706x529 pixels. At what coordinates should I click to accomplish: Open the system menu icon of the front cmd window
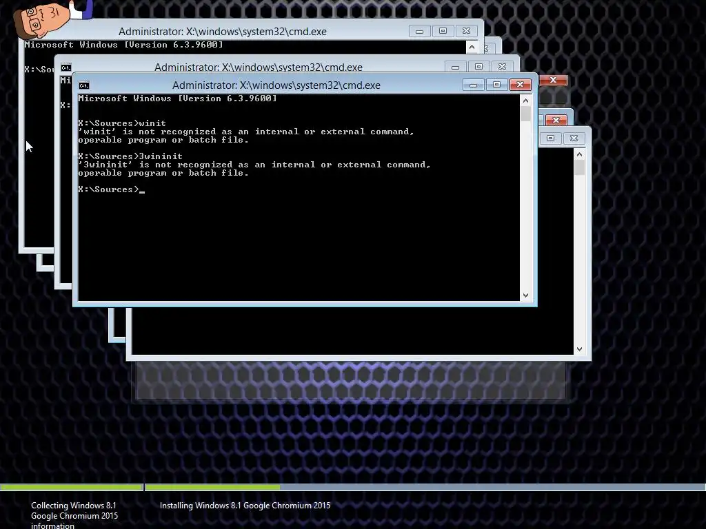pyautogui.click(x=83, y=85)
